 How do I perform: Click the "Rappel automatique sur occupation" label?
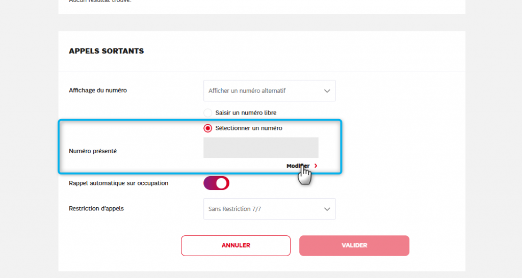coord(118,183)
